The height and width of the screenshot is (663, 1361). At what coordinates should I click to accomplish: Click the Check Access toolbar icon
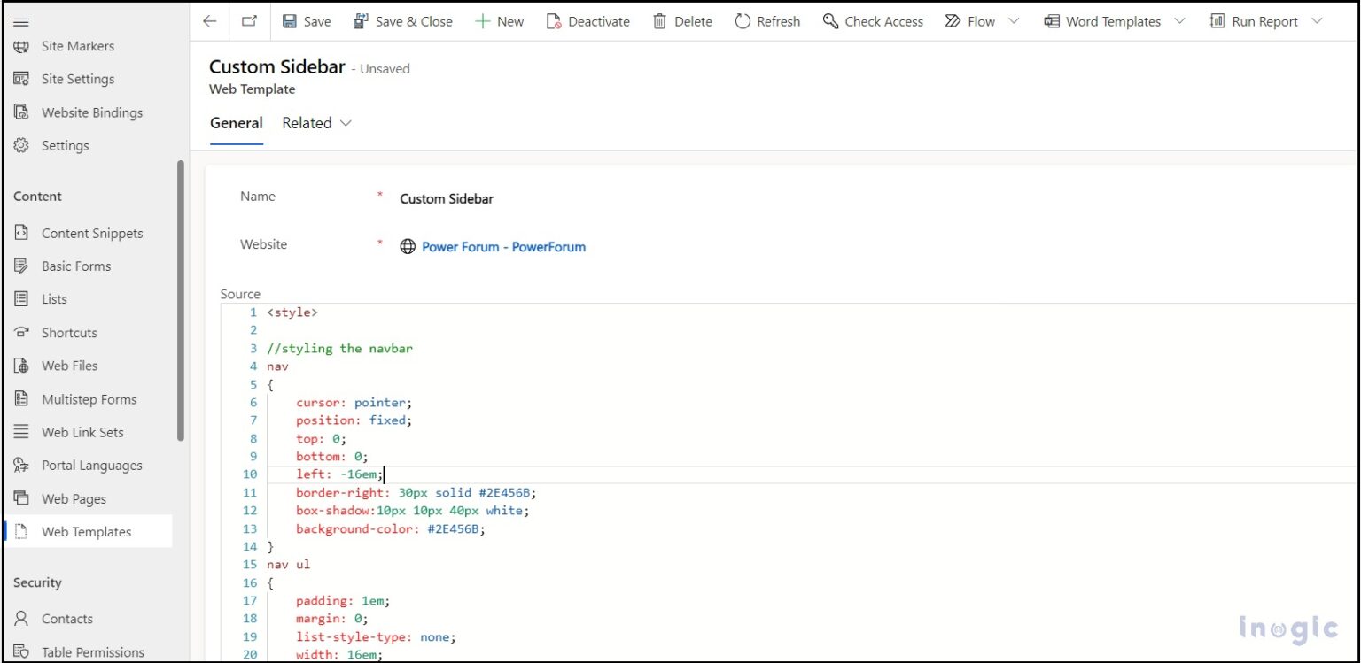point(872,20)
